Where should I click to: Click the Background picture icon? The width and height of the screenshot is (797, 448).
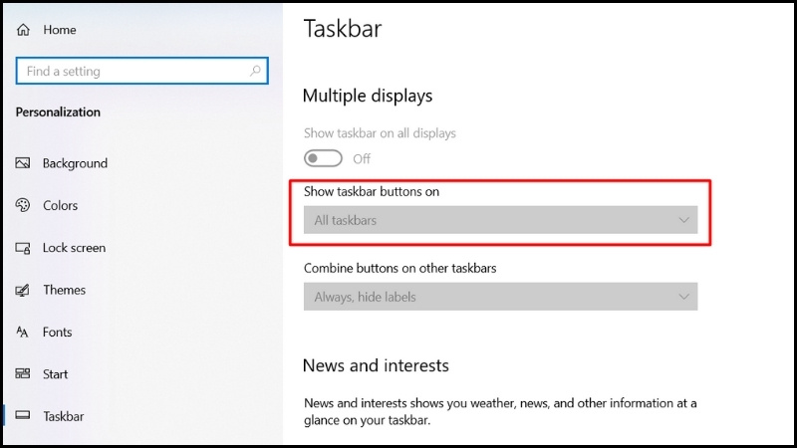[x=22, y=163]
